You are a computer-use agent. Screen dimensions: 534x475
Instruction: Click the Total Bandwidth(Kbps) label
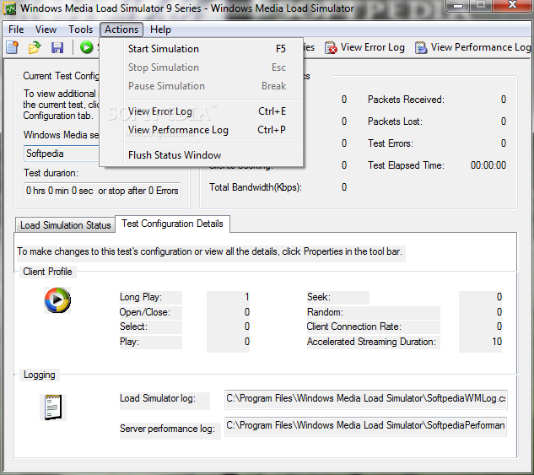256,187
